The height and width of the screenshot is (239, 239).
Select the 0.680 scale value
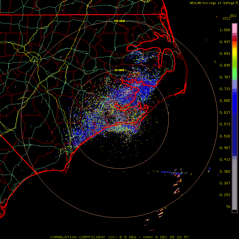point(225,101)
